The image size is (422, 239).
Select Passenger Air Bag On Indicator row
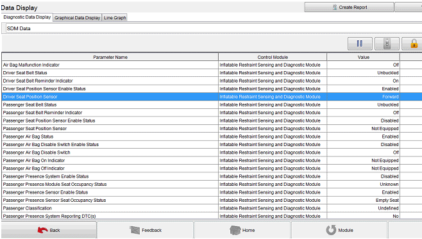point(212,160)
